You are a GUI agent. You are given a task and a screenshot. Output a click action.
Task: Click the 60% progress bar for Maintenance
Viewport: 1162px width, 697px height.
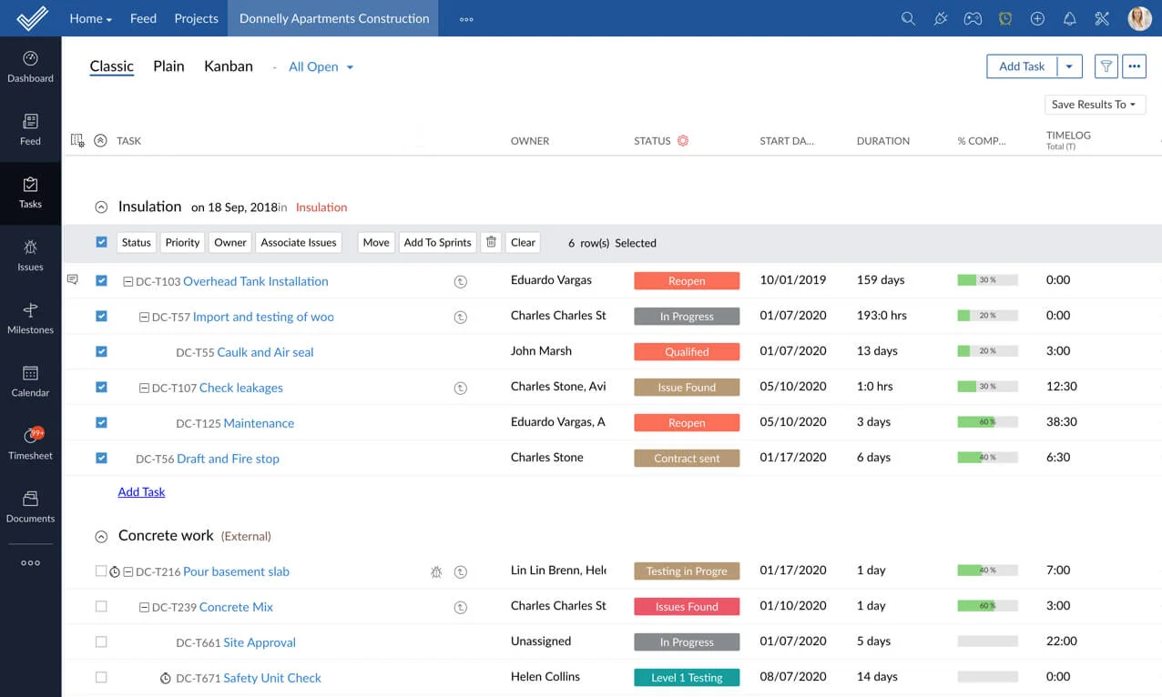(x=987, y=422)
